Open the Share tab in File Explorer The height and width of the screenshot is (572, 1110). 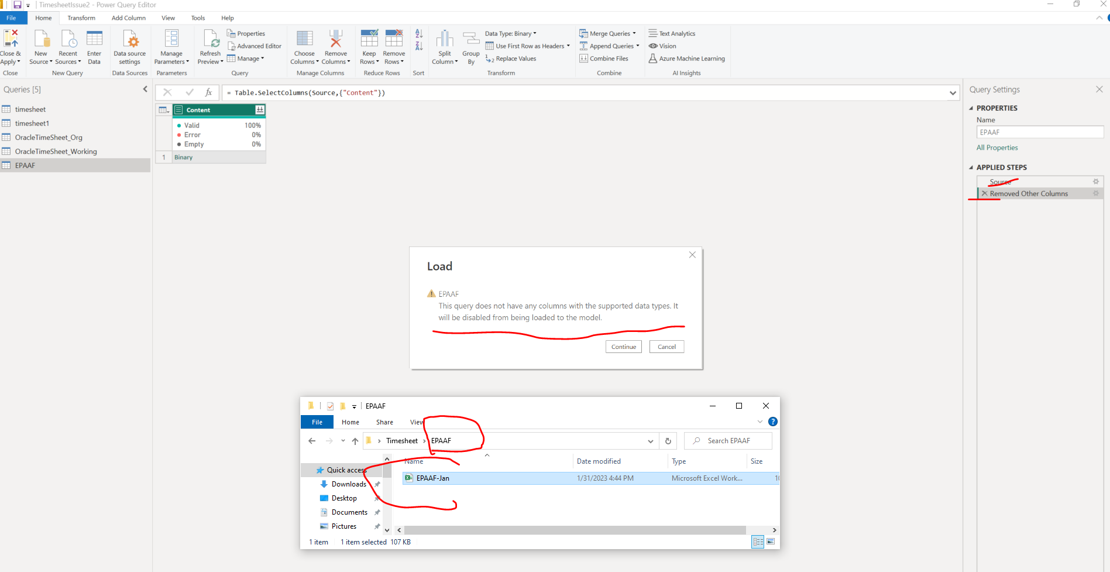coord(384,422)
